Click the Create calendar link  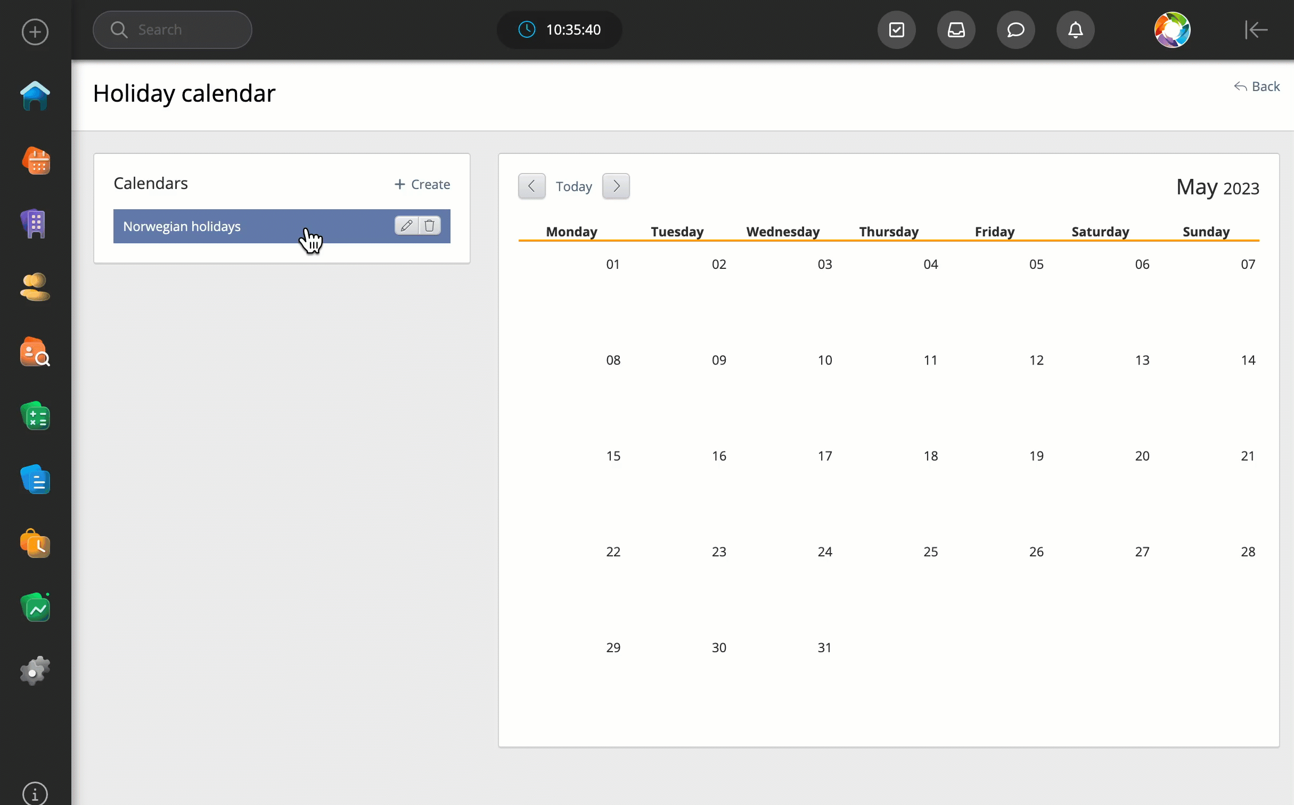coord(422,184)
